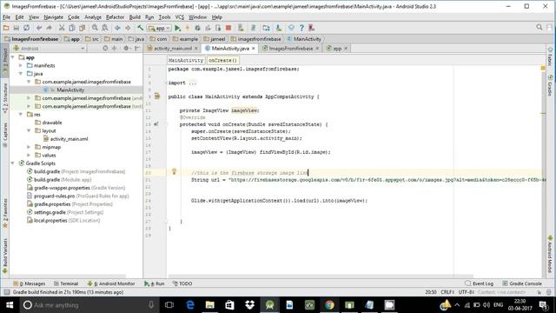The height and width of the screenshot is (313, 556).
Task: Open the app run configuration dropdown
Action: click(x=159, y=28)
